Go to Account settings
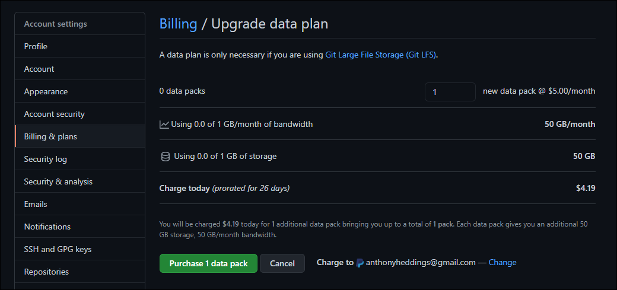This screenshot has width=617, height=290. (x=39, y=69)
